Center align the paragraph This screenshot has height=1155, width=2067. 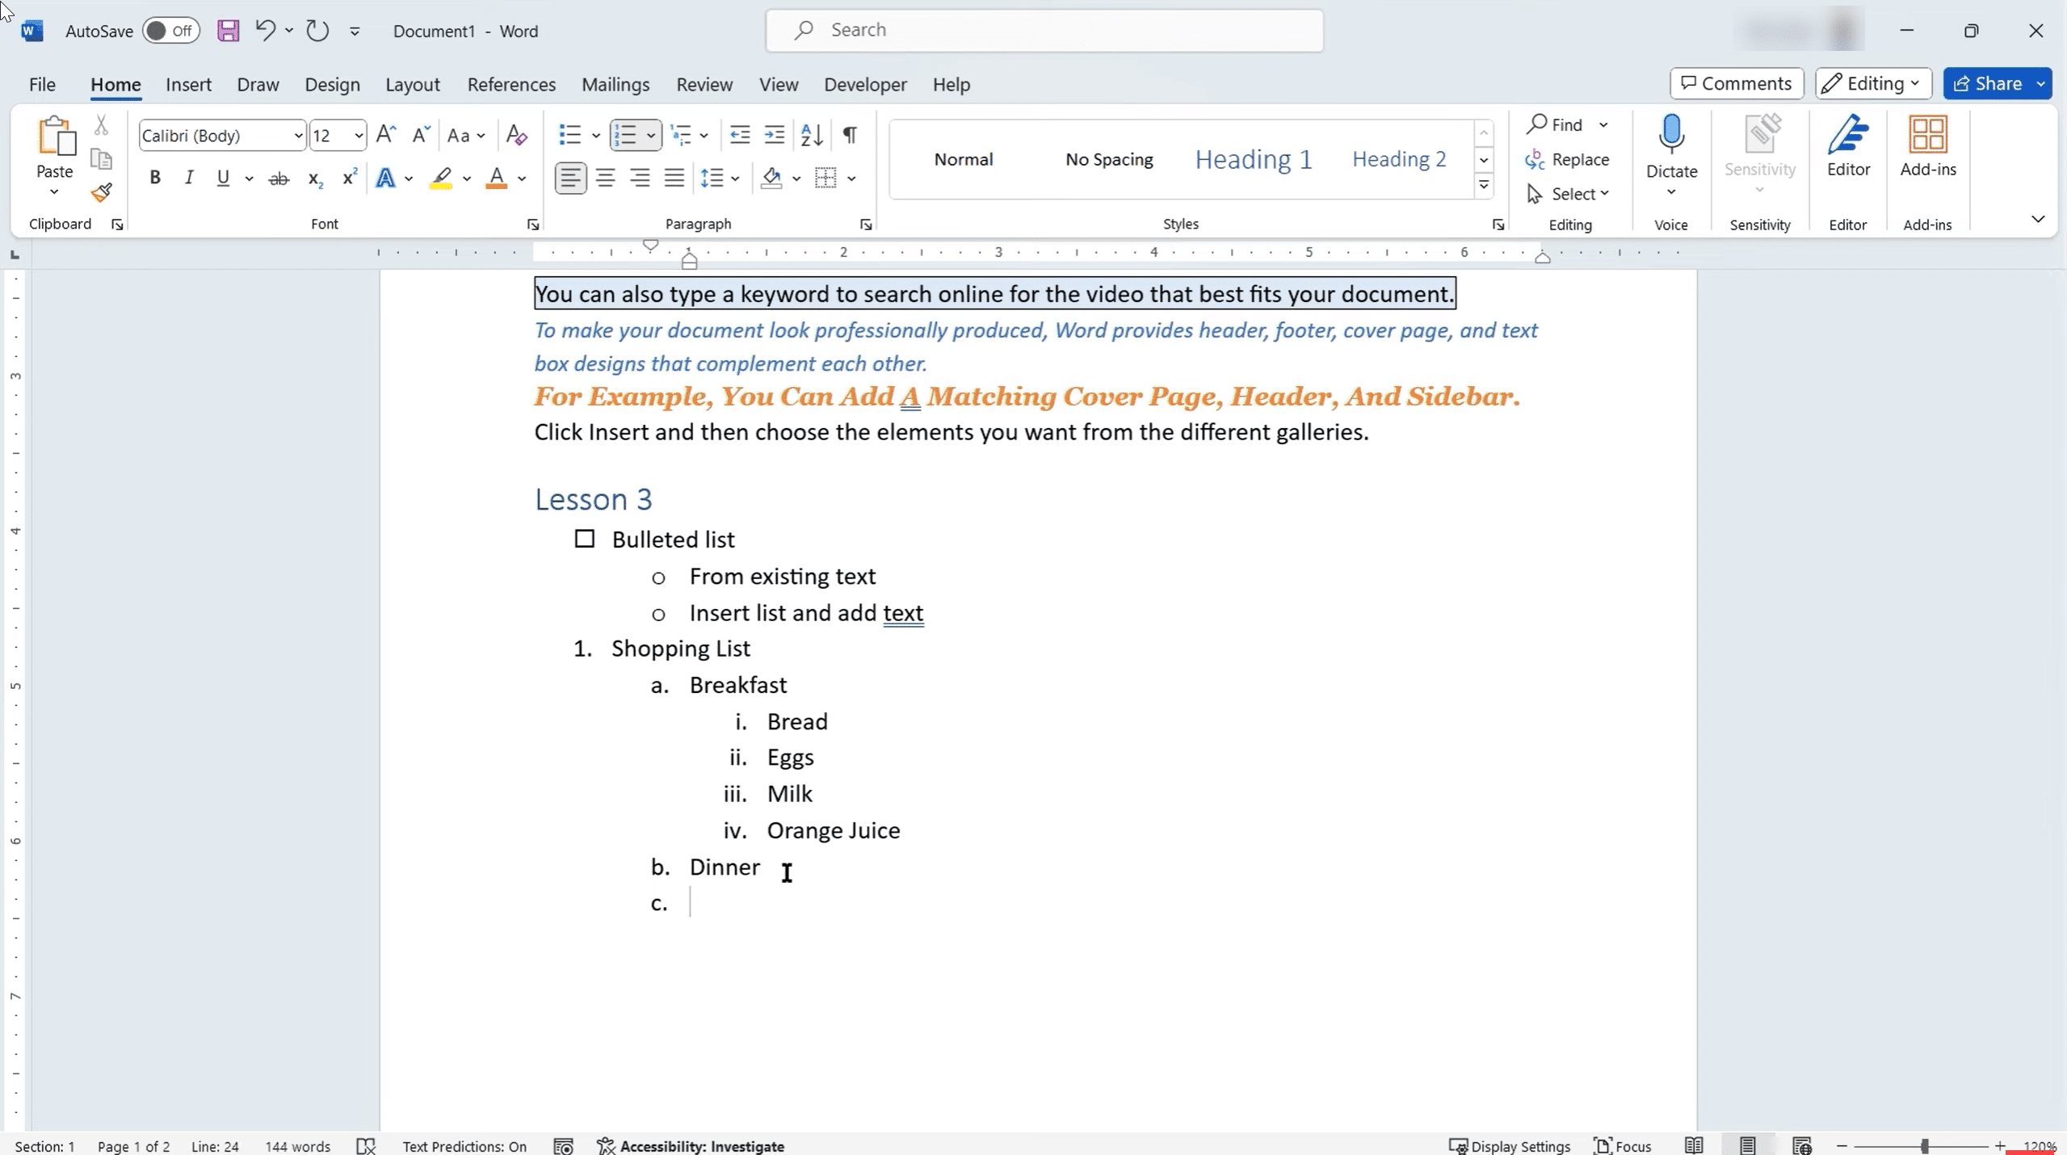[x=605, y=178]
